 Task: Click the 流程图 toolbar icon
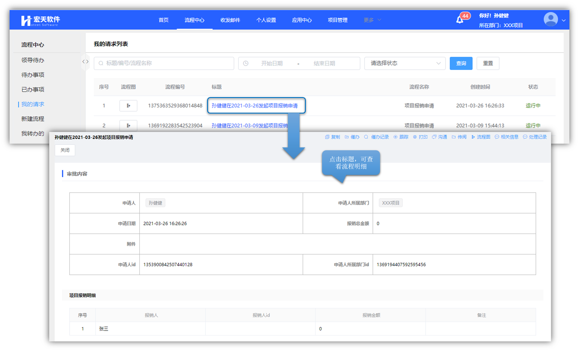481,137
